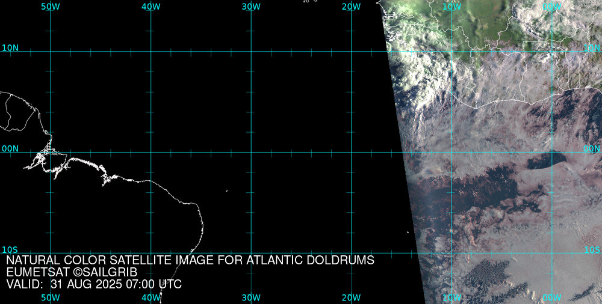The width and height of the screenshot is (602, 304).
Task: Select the 40W label along the bottom edge
Action: pyautogui.click(x=151, y=298)
